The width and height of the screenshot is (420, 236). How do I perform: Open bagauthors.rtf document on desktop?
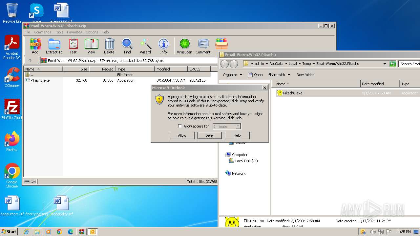coord(12,206)
